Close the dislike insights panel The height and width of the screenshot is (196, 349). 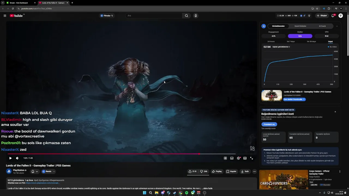tap(335, 112)
